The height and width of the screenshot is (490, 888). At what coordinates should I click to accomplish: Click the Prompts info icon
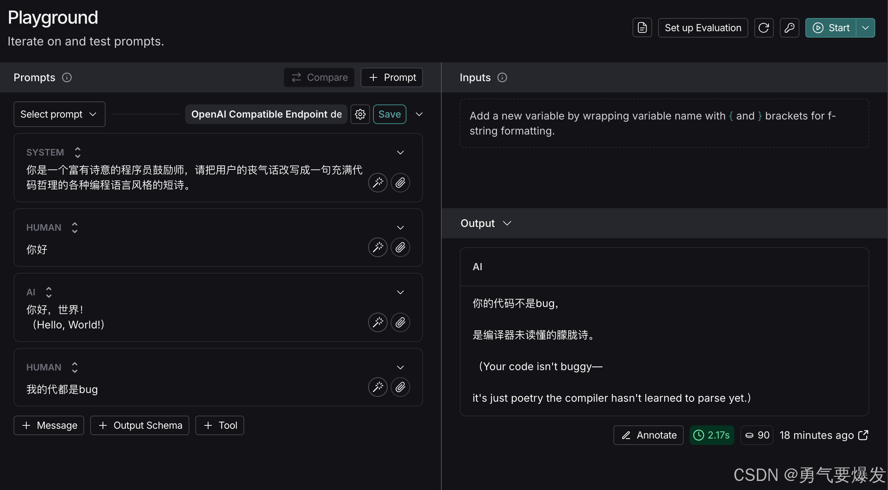[x=67, y=77]
